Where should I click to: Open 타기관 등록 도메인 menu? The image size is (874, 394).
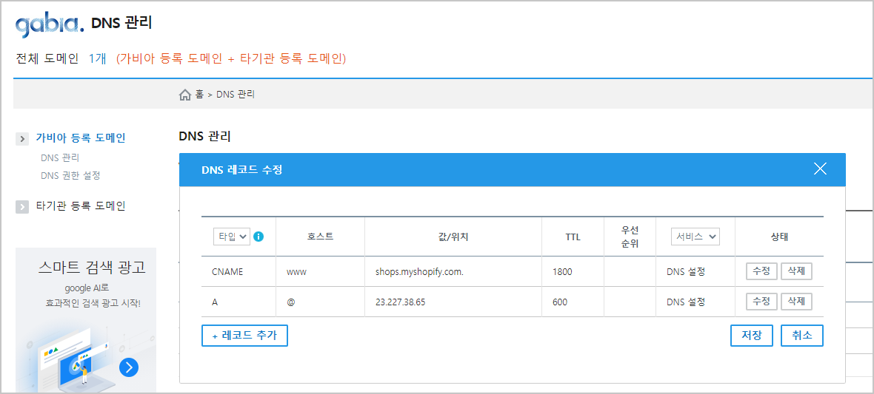(81, 206)
